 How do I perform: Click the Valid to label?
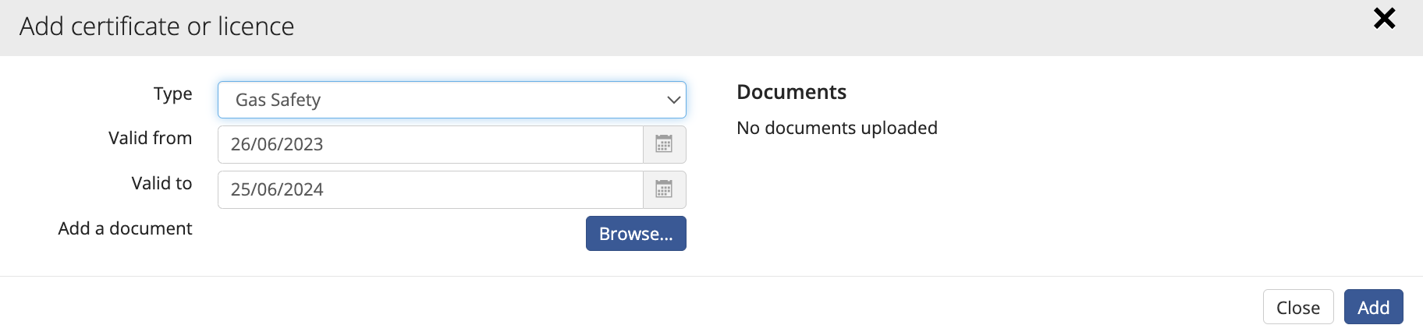[161, 183]
